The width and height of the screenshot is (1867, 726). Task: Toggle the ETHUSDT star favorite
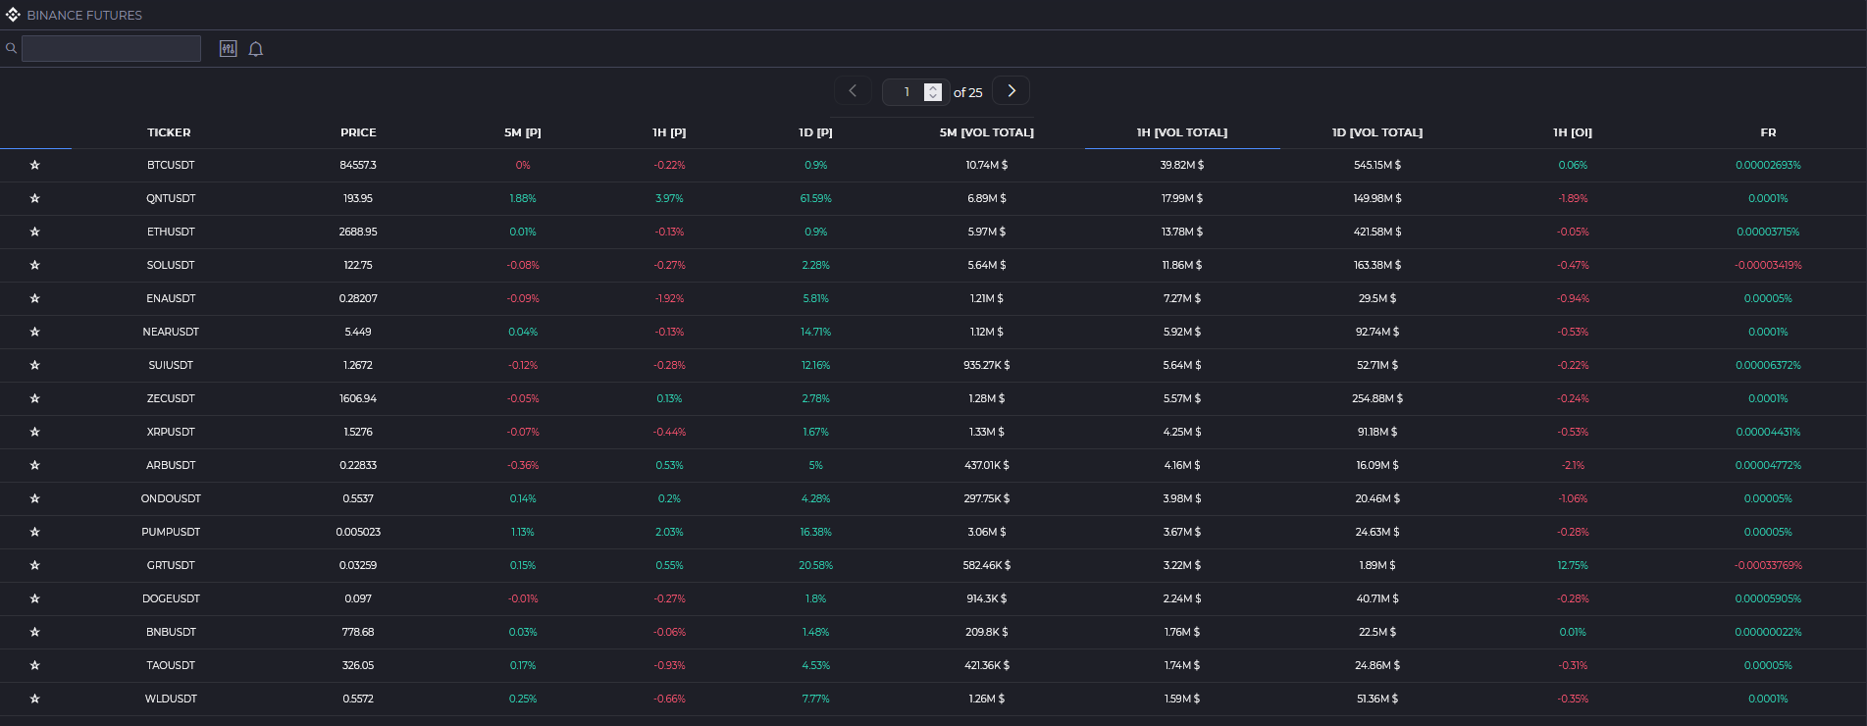click(x=35, y=232)
